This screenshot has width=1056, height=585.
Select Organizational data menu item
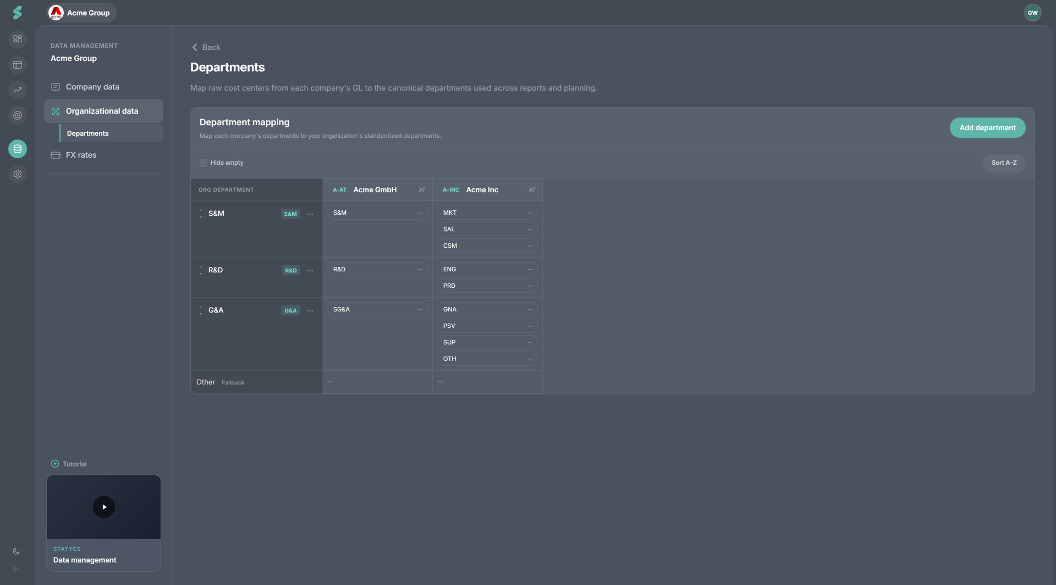click(x=103, y=111)
